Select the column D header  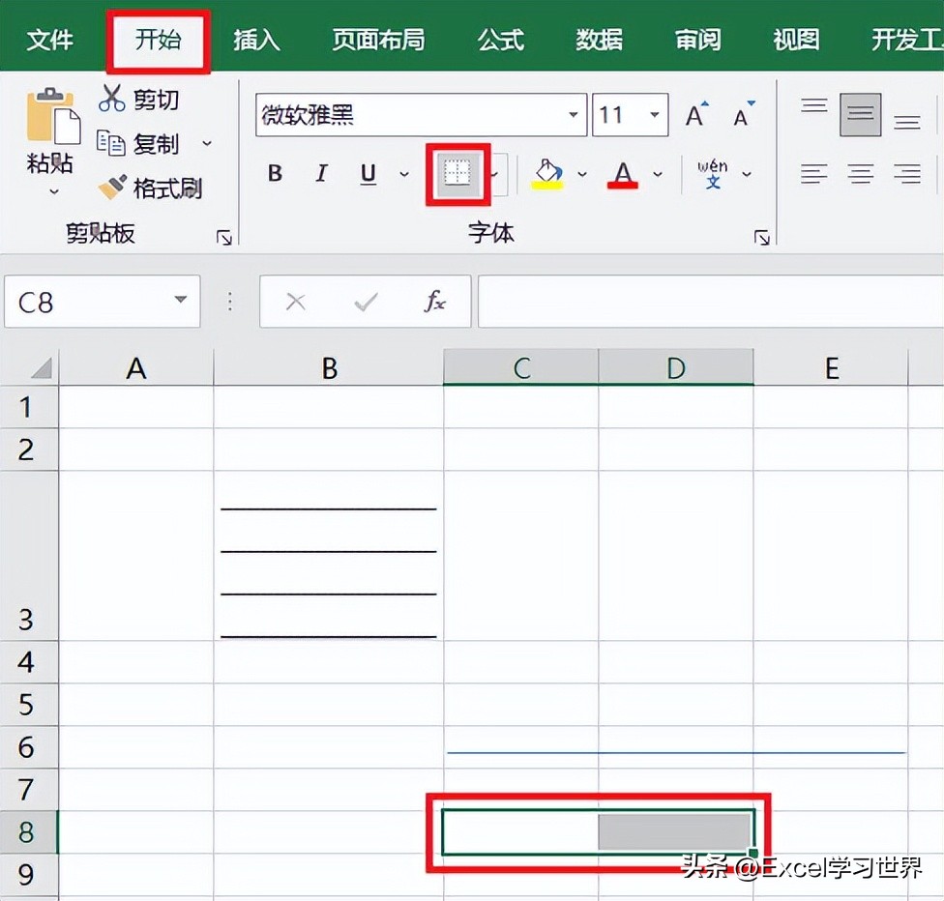(x=676, y=367)
